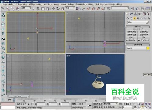Click the Bind to Space Warp tool
Image resolution: width=152 pixels, height=110 pixels.
tap(17, 9)
